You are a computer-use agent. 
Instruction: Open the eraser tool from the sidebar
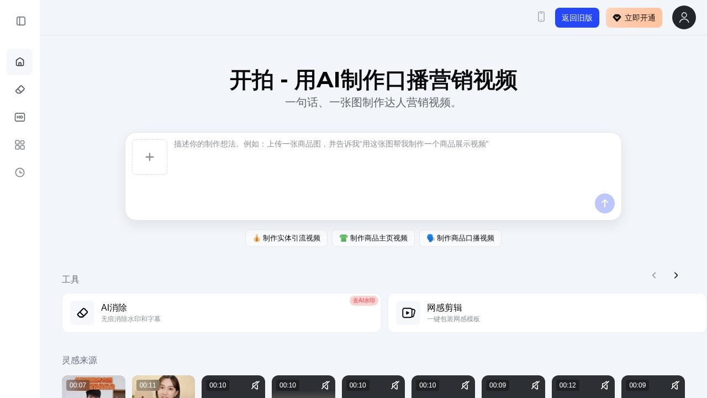point(20,90)
